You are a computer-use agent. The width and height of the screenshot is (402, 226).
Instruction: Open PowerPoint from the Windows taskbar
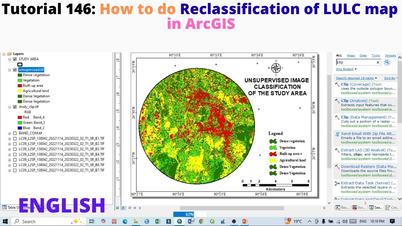click(245, 221)
